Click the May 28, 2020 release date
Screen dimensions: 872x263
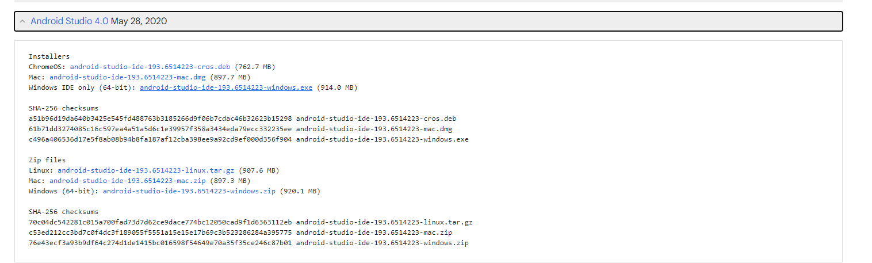click(x=139, y=21)
